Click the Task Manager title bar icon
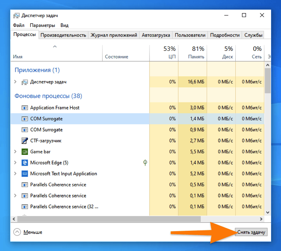The width and height of the screenshot is (281, 251). [16, 15]
